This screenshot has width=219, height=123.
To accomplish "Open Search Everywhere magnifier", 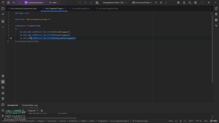I will 190,2.
